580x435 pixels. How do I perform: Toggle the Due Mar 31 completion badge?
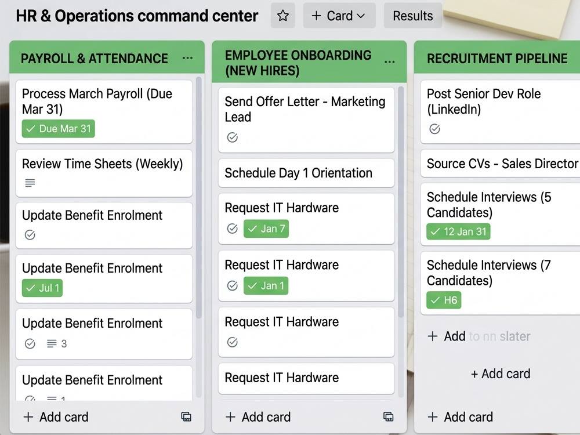(x=59, y=129)
